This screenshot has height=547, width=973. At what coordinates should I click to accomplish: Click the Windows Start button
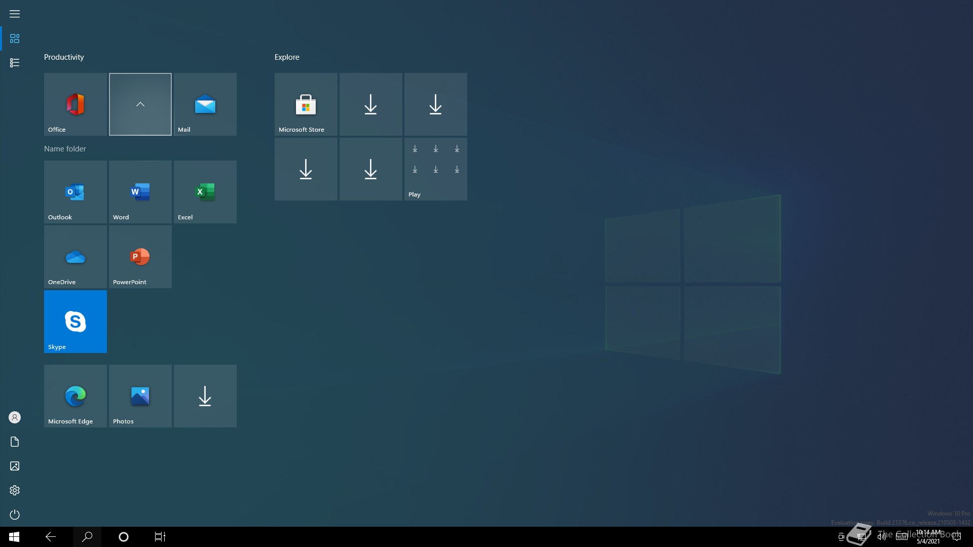(x=14, y=537)
